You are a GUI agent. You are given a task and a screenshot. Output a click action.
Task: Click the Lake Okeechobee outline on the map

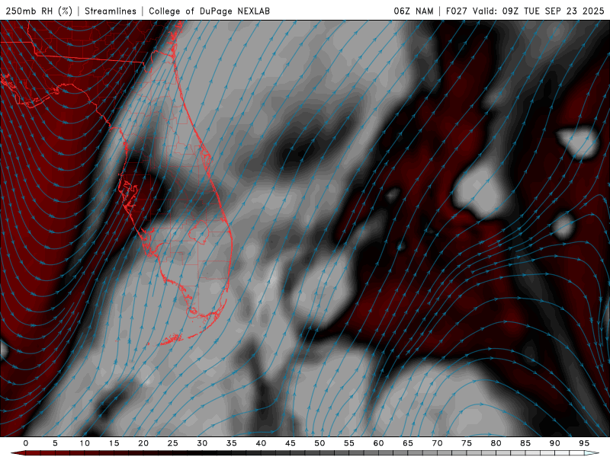coord(199,232)
